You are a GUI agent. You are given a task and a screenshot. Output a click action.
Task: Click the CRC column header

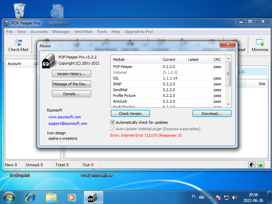click(x=218, y=59)
